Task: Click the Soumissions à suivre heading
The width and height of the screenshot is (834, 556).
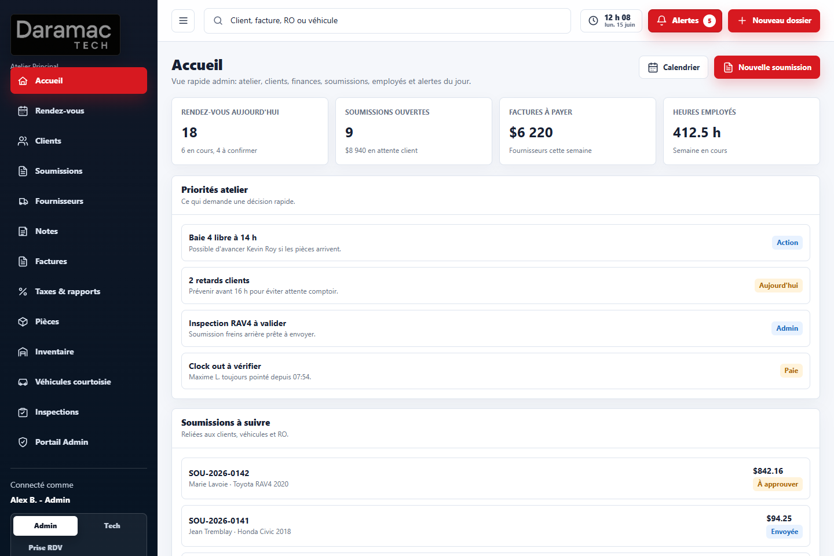Action: click(x=225, y=423)
